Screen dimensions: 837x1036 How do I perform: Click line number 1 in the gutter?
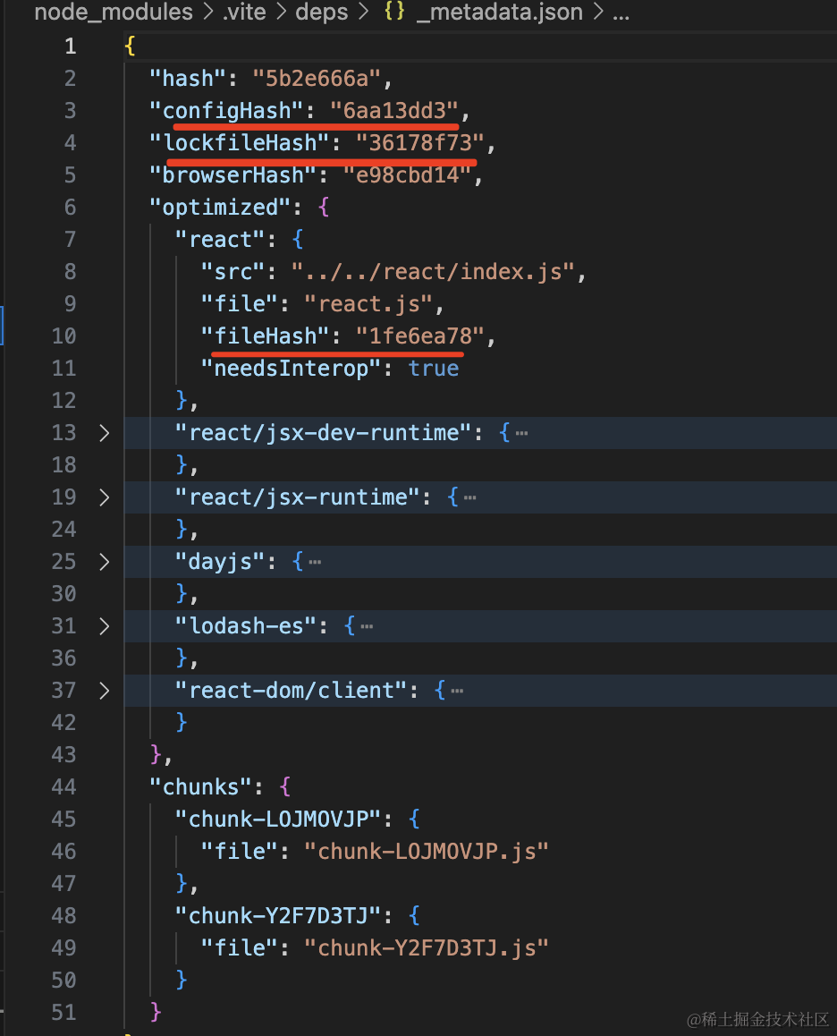point(71,47)
